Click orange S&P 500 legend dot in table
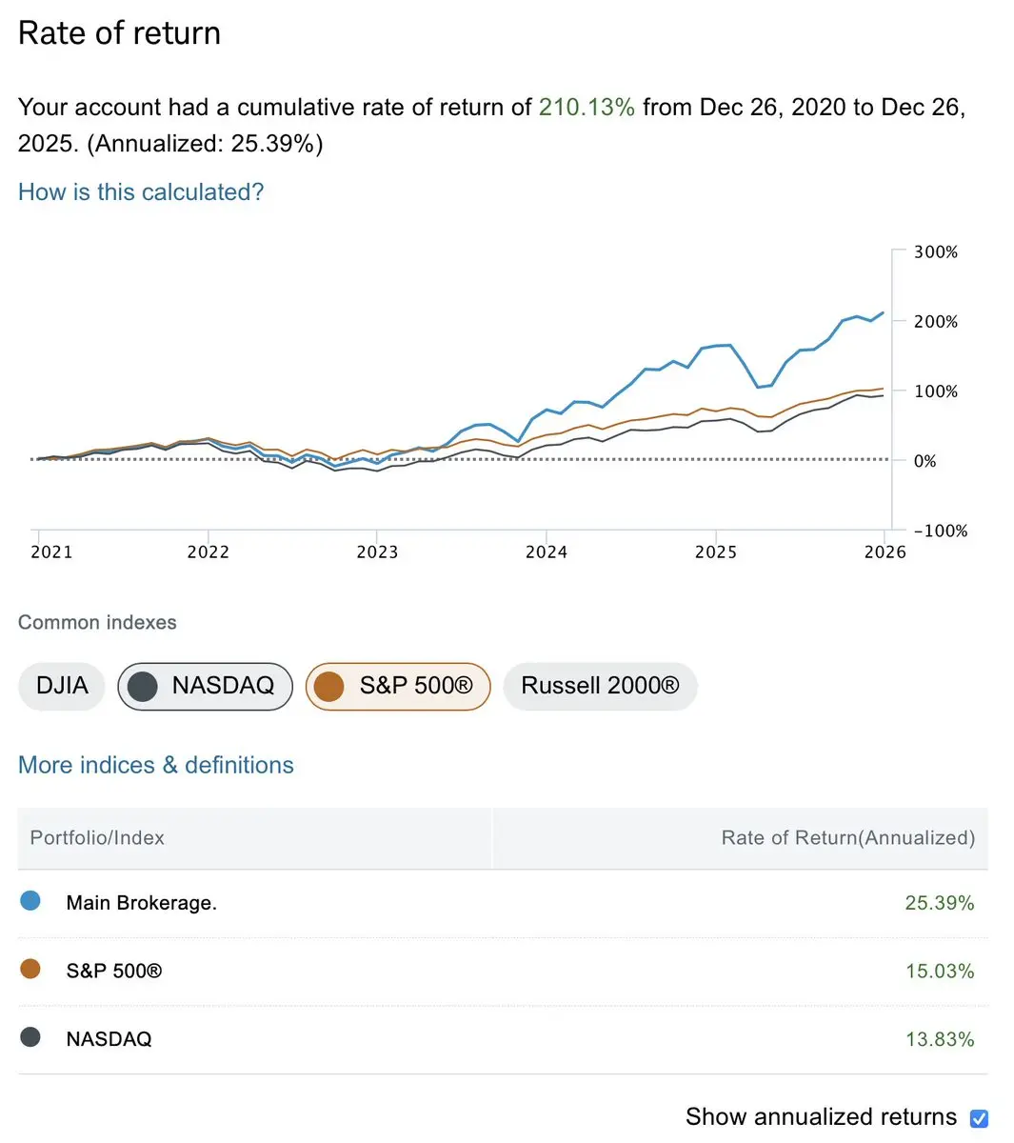1014x1143 pixels. (x=30, y=970)
